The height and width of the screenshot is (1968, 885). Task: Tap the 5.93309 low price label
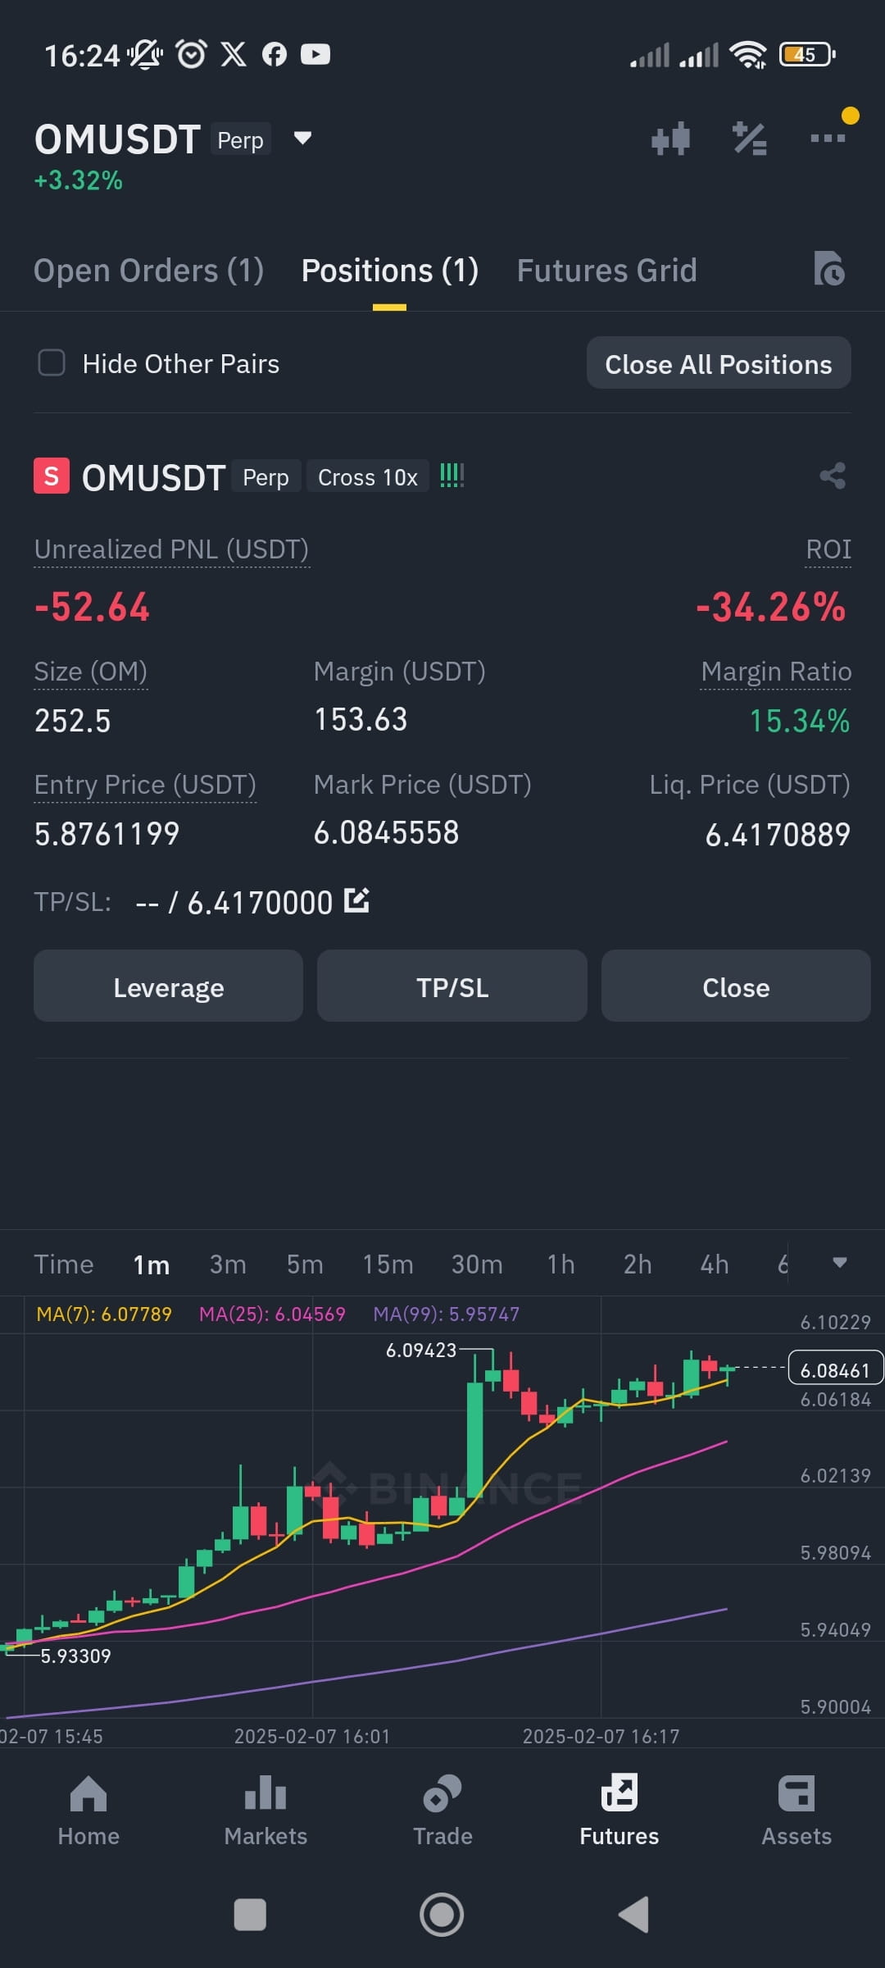point(75,1656)
